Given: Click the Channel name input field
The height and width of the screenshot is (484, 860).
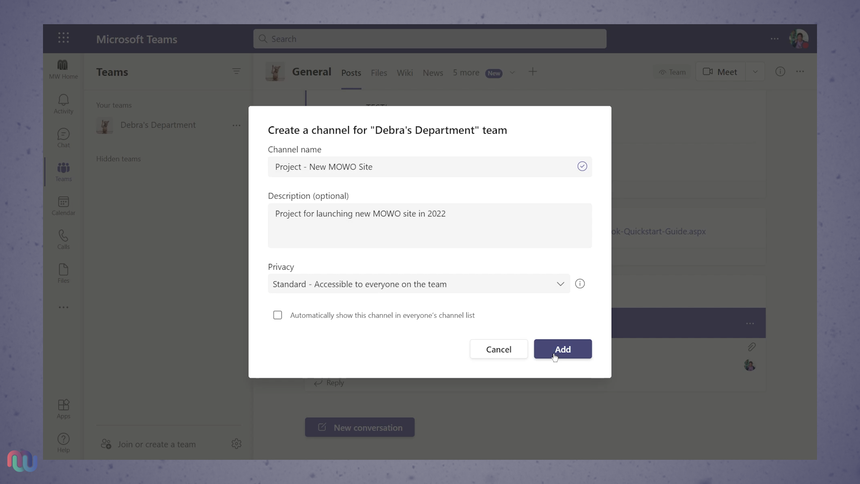Looking at the screenshot, I should pyautogui.click(x=430, y=167).
